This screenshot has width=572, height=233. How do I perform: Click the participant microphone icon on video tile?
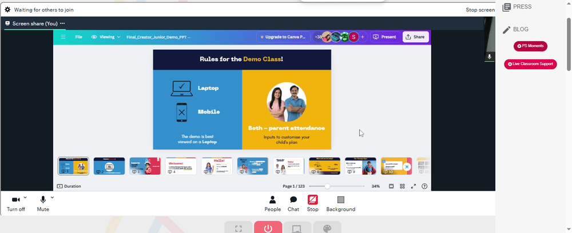490,57
